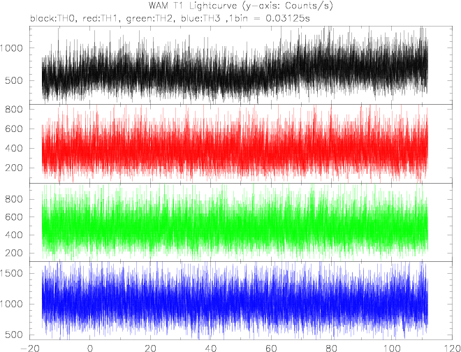
Task: Click the '600' y-label of red panel
Action: (15, 129)
